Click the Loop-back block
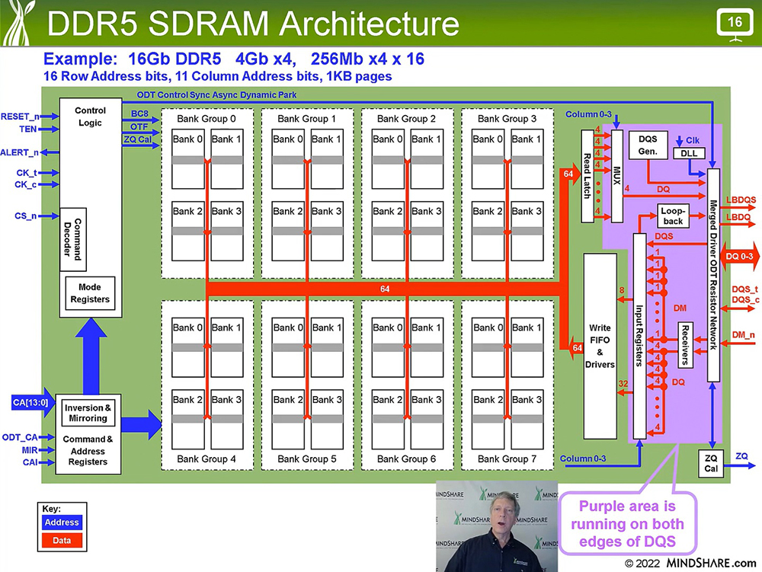 [x=673, y=216]
